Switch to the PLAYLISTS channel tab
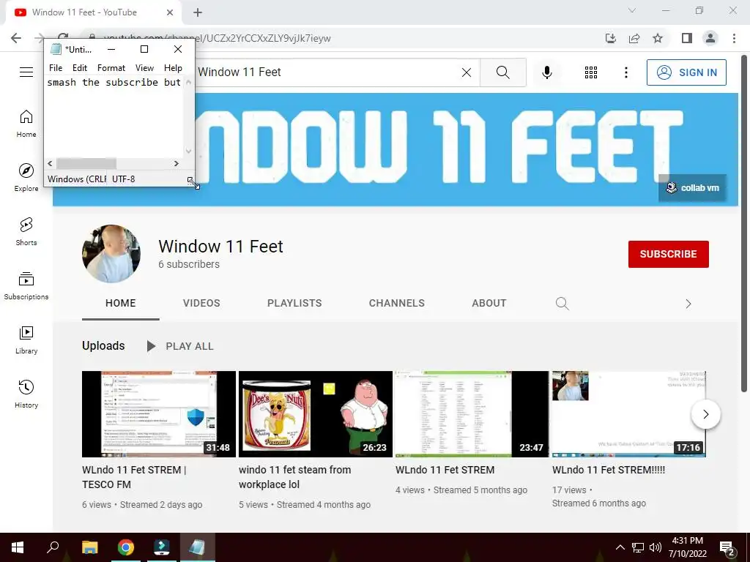This screenshot has height=562, width=750. (294, 303)
